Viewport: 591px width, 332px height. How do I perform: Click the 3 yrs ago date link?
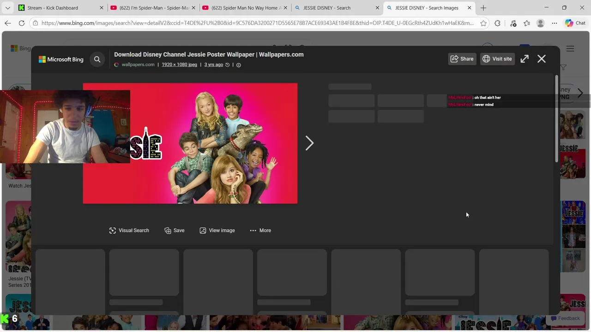(x=213, y=65)
